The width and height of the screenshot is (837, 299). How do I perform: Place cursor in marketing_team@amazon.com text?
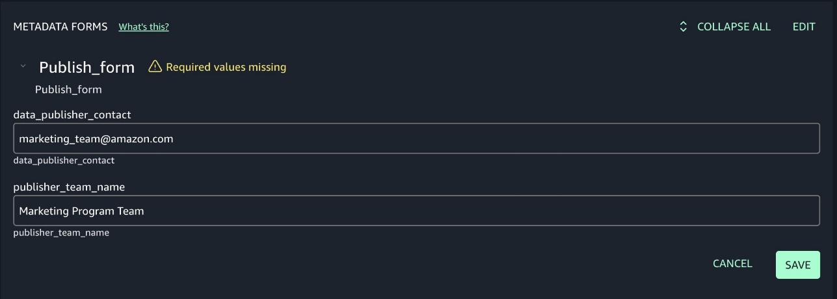pos(96,138)
